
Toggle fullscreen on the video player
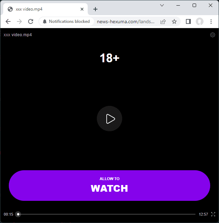point(213,214)
